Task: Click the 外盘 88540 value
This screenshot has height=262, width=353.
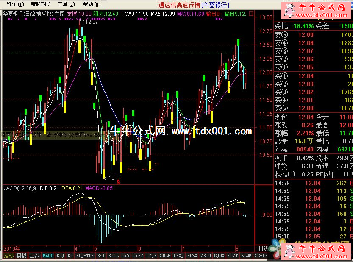Action: [305, 149]
